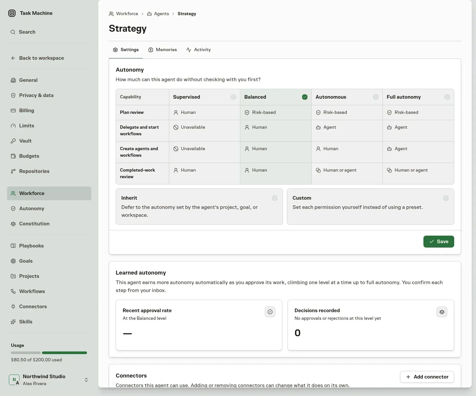Screen dimensions: 476x396
Task: Open the Settings tab
Action: (x=126, y=50)
